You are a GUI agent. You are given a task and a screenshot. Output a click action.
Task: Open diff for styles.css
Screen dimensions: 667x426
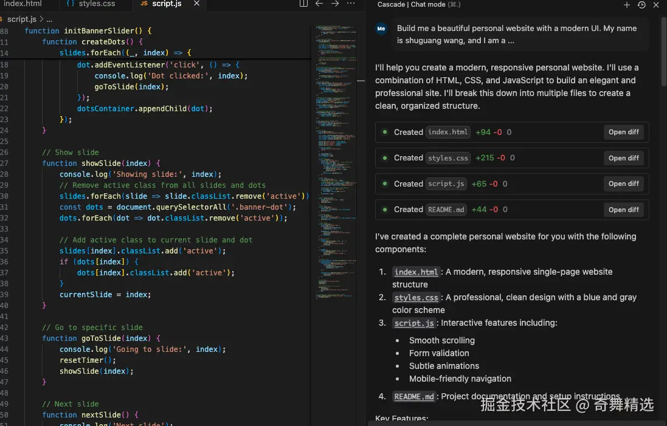(x=624, y=158)
